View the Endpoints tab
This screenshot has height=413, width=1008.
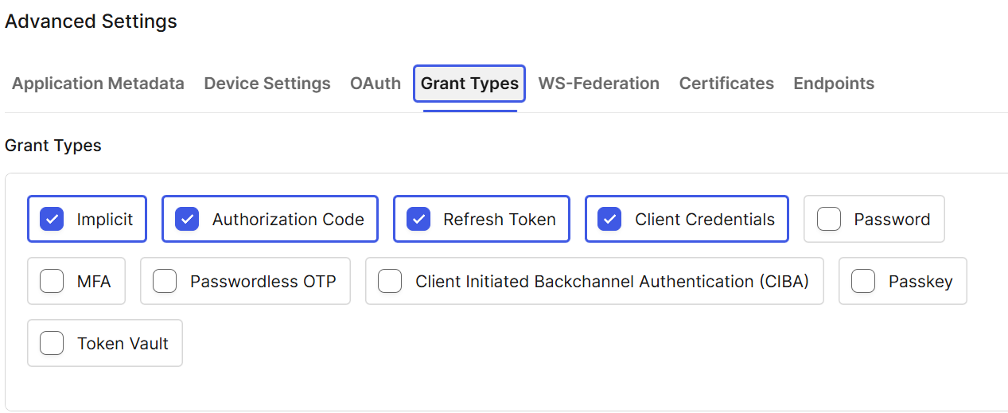click(x=834, y=84)
